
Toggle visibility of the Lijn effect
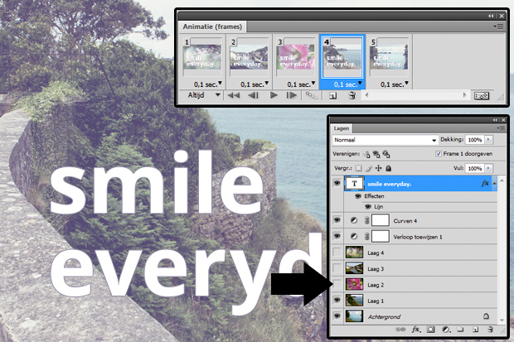(x=368, y=206)
